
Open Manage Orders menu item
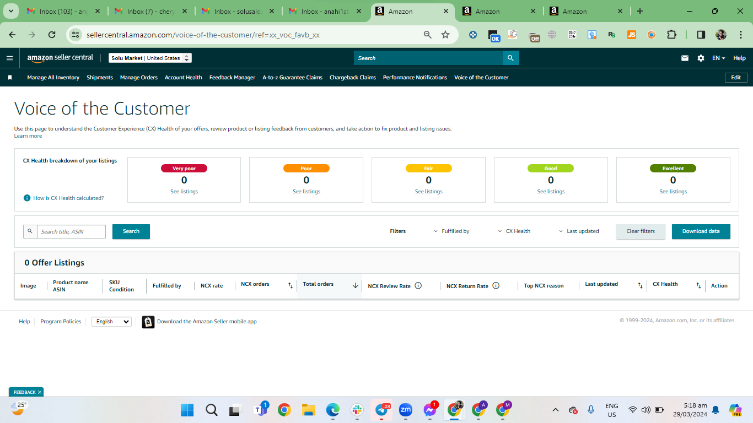139,78
